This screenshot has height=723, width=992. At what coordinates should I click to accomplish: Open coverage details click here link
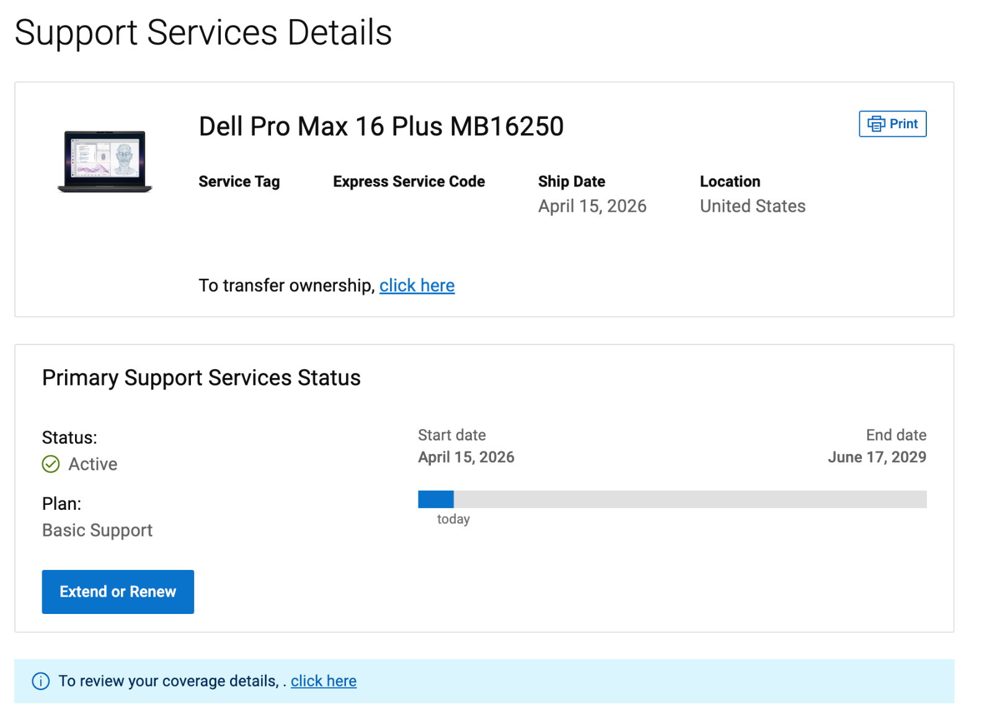324,681
